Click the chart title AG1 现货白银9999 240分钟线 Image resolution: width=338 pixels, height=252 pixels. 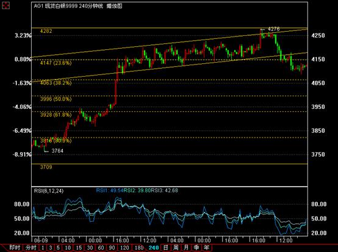[68, 6]
